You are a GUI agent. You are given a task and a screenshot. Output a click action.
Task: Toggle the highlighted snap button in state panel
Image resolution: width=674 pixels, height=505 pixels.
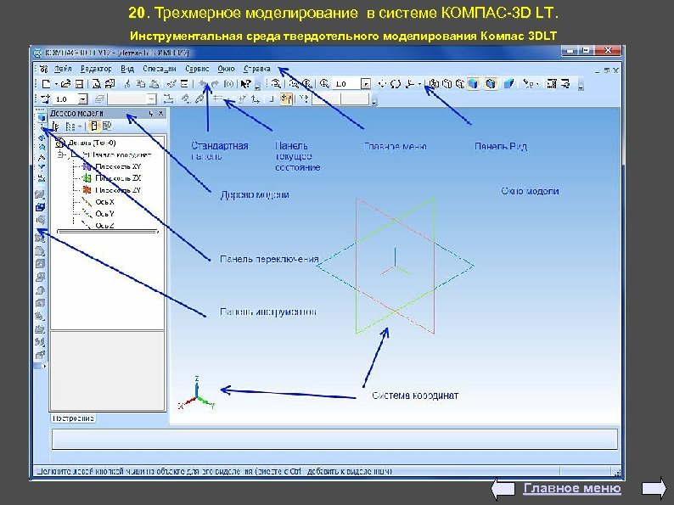click(x=286, y=99)
